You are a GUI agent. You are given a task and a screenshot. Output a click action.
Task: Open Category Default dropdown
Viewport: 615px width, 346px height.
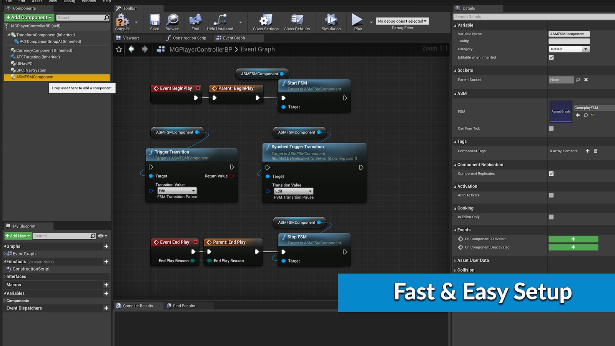coord(569,49)
